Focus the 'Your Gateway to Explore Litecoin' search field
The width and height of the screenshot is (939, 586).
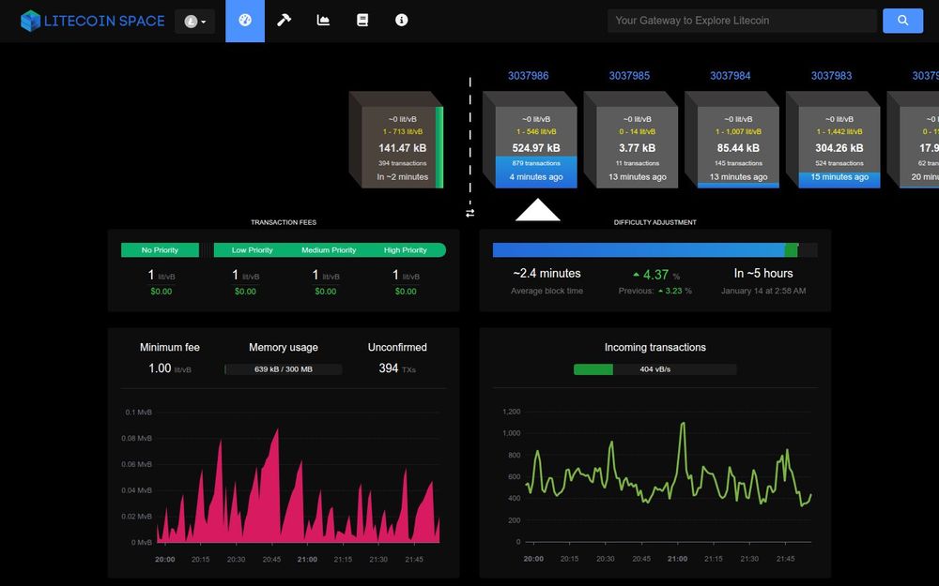pos(741,21)
